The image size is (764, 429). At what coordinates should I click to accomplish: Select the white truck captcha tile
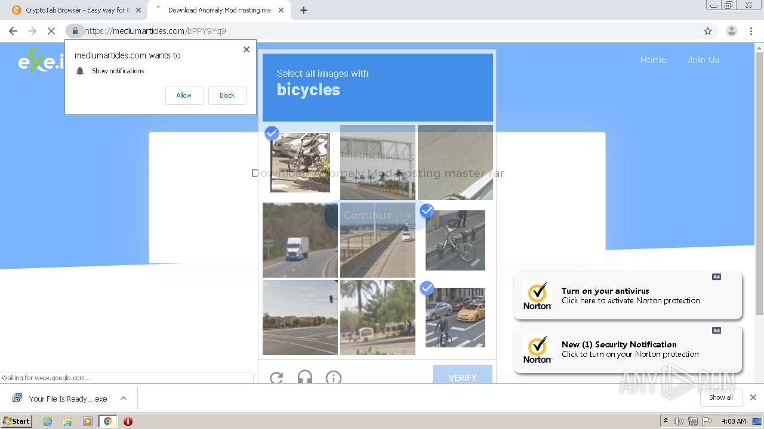pyautogui.click(x=300, y=240)
